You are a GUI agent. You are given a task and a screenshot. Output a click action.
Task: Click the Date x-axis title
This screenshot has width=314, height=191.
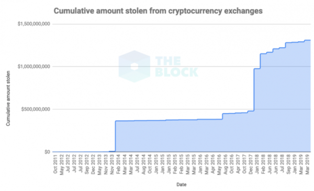(182, 185)
